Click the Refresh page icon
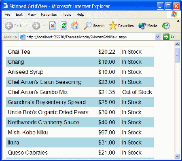 64,25
